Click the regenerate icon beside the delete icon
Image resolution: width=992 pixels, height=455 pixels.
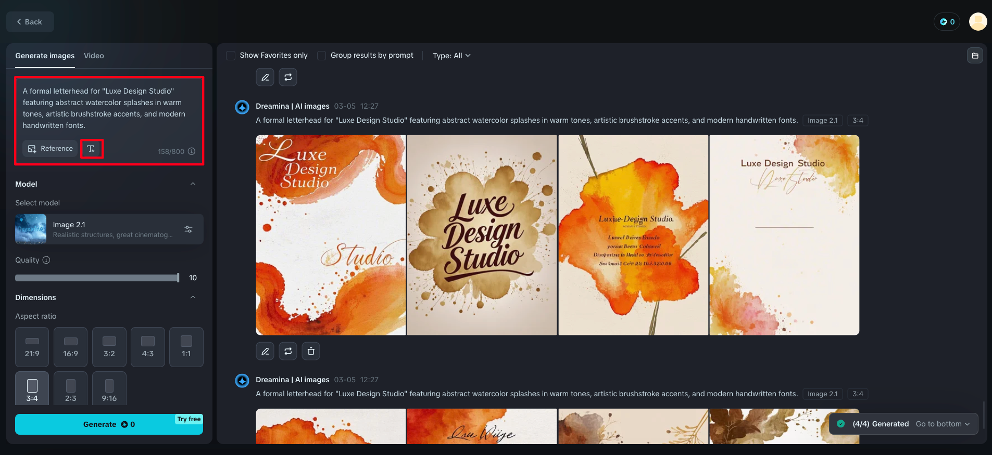coord(288,352)
